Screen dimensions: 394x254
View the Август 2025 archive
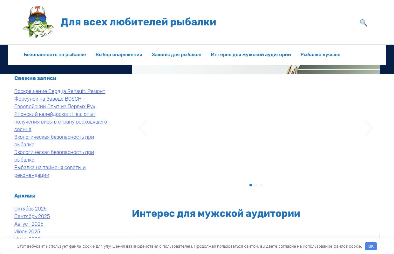click(29, 224)
